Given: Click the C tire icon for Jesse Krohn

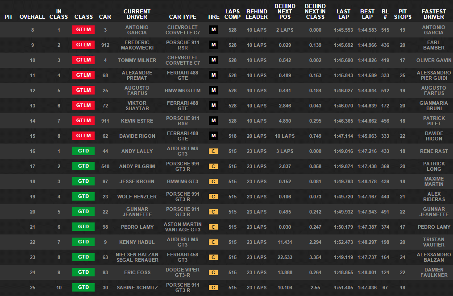Looking at the screenshot, I should (213, 181).
